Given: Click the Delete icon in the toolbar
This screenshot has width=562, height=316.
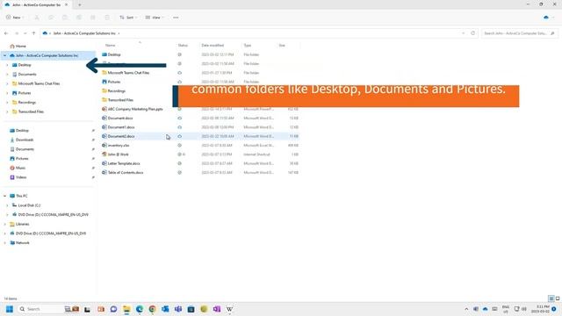Looking at the screenshot, I should pyautogui.click(x=107, y=18).
